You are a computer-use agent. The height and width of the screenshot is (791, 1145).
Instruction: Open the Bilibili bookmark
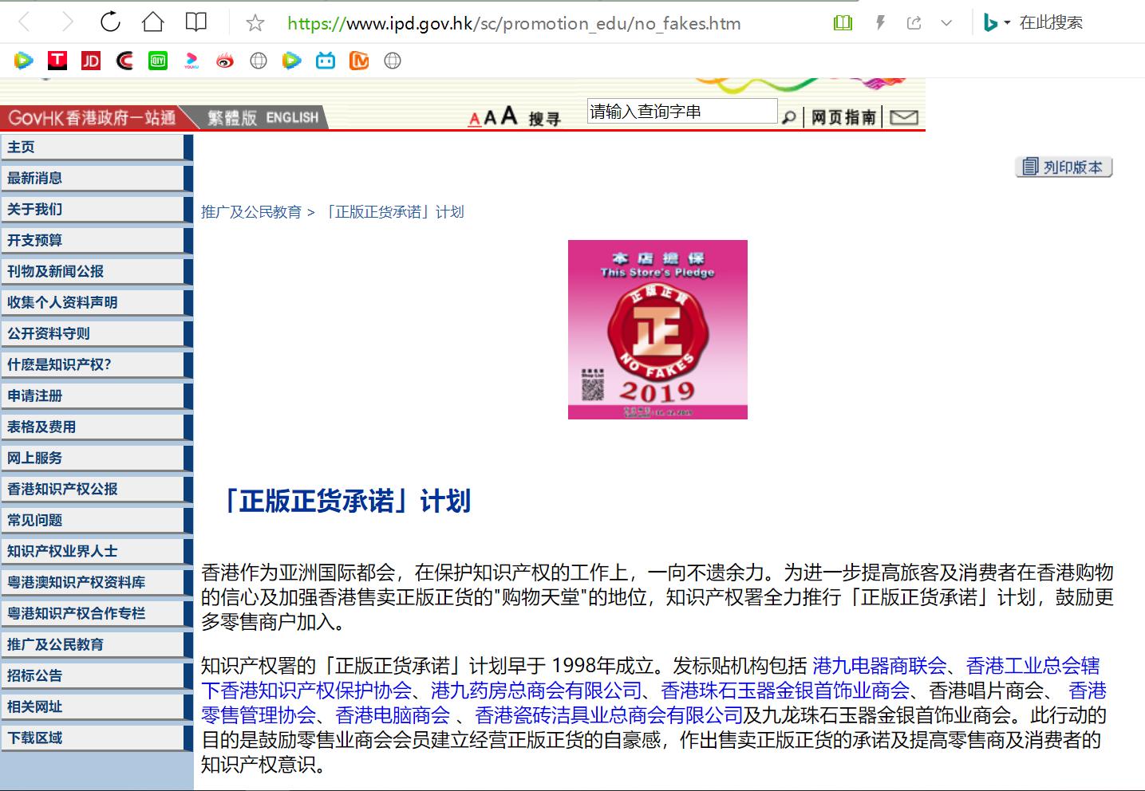(325, 61)
